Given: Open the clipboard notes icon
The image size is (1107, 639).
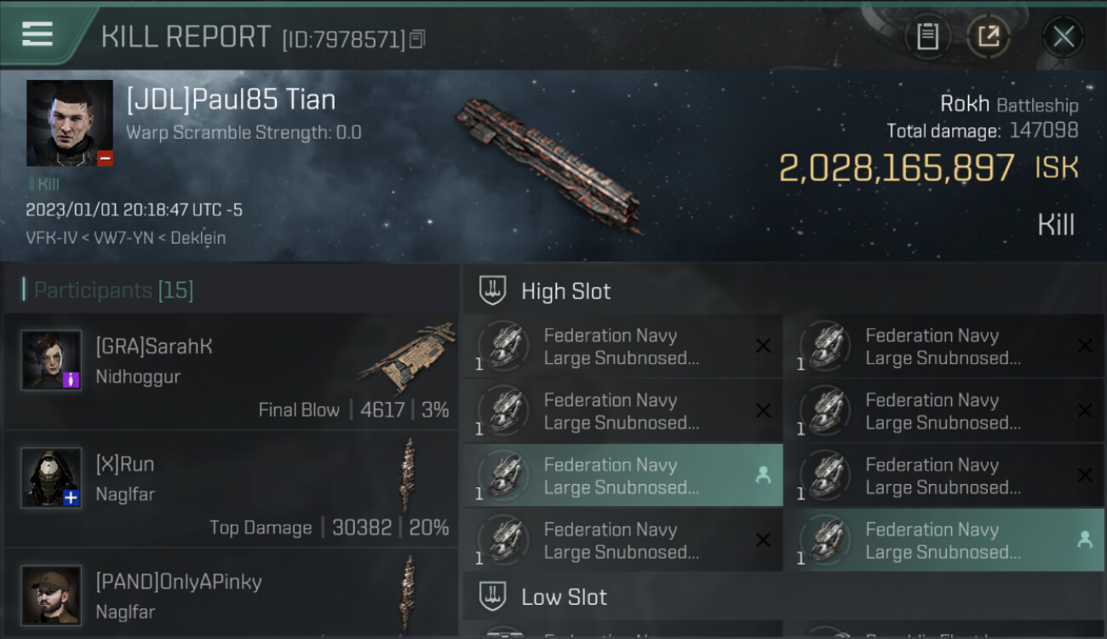Looking at the screenshot, I should pos(927,37).
